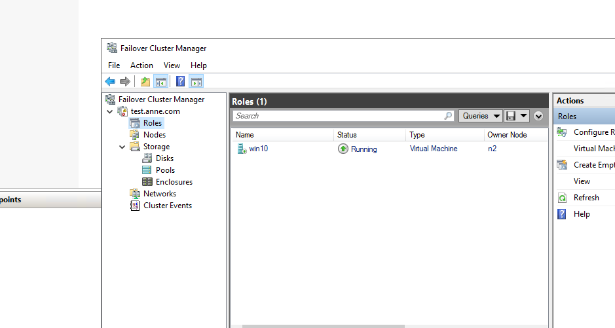Click the Running status text
This screenshot has width=615, height=328.
[x=364, y=149]
